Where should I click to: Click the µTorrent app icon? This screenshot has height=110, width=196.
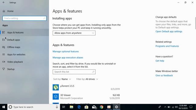coord(56,87)
